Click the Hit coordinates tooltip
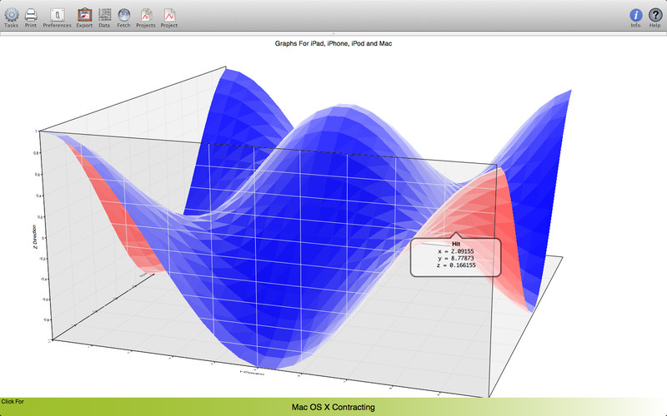Image resolution: width=667 pixels, height=416 pixels. [x=455, y=257]
